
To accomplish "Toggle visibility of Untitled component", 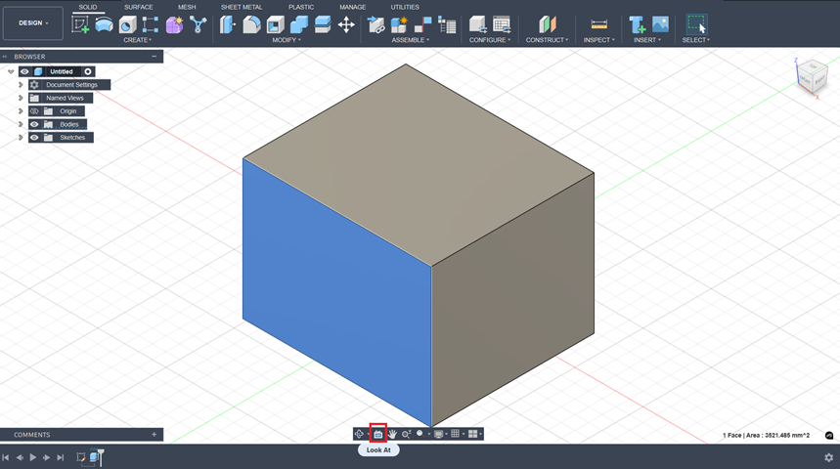I will pos(24,71).
